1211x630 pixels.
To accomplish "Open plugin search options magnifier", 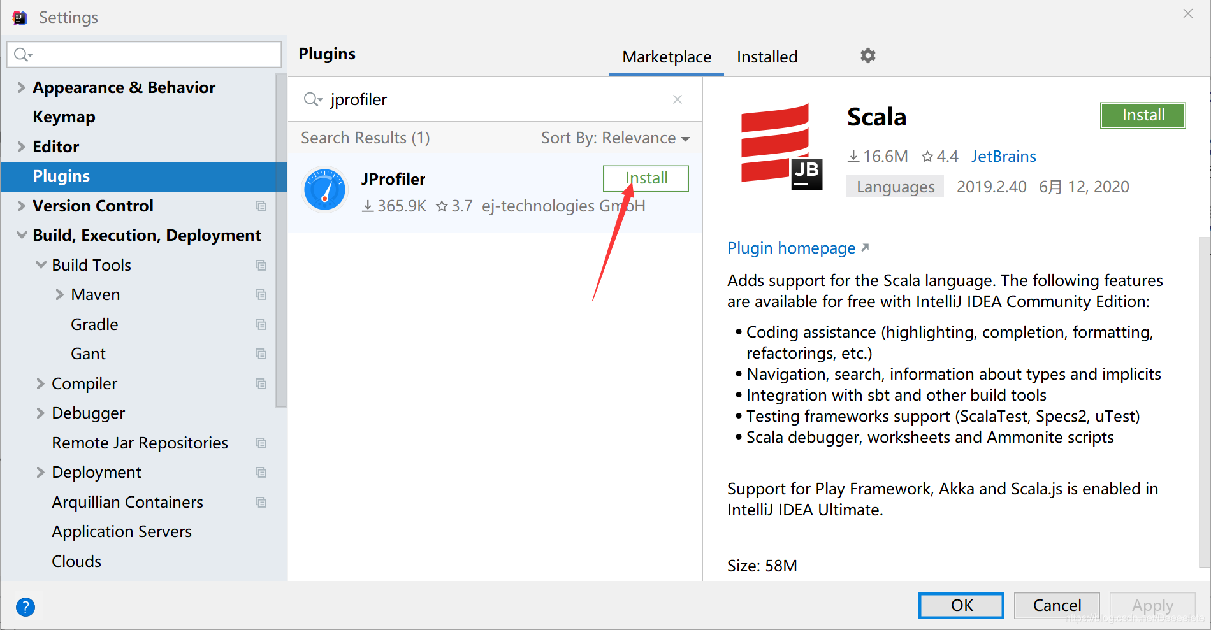I will coord(313,99).
